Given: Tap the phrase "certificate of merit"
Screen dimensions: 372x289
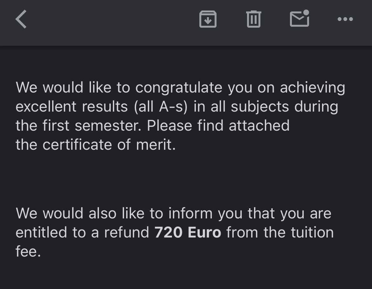Looking at the screenshot, I should [x=108, y=145].
